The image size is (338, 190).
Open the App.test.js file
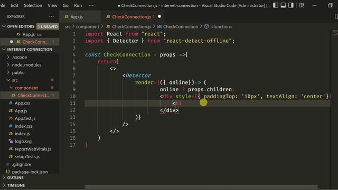25,118
